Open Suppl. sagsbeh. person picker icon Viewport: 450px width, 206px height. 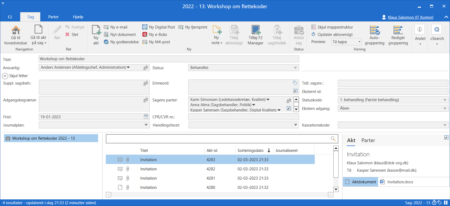coord(146,83)
